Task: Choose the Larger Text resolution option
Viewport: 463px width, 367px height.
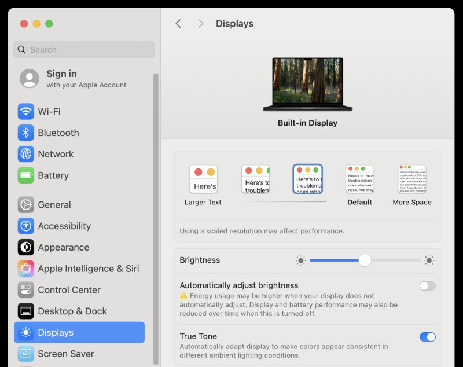Action: click(203, 179)
